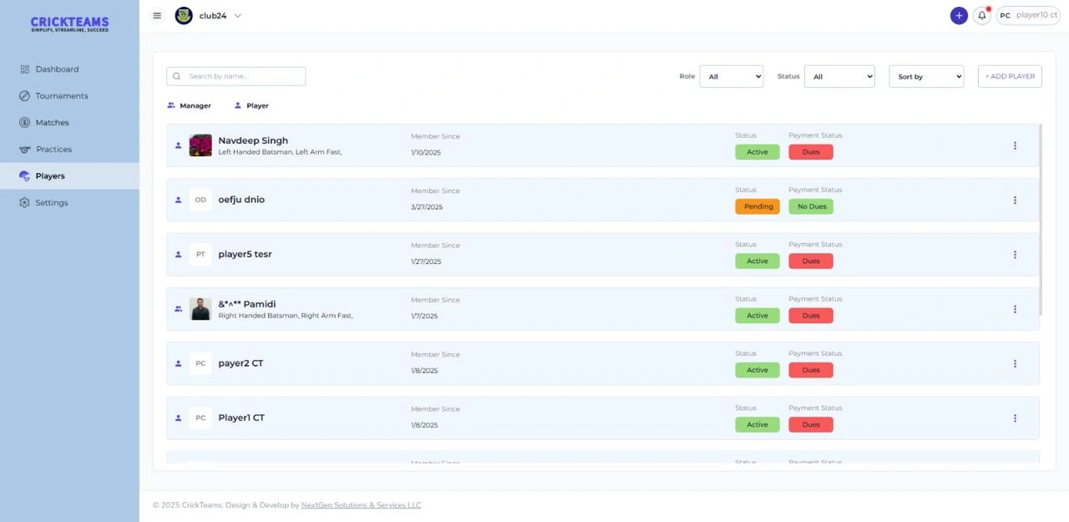The height and width of the screenshot is (522, 1069).
Task: Click the Add Player button
Action: 1010,77
